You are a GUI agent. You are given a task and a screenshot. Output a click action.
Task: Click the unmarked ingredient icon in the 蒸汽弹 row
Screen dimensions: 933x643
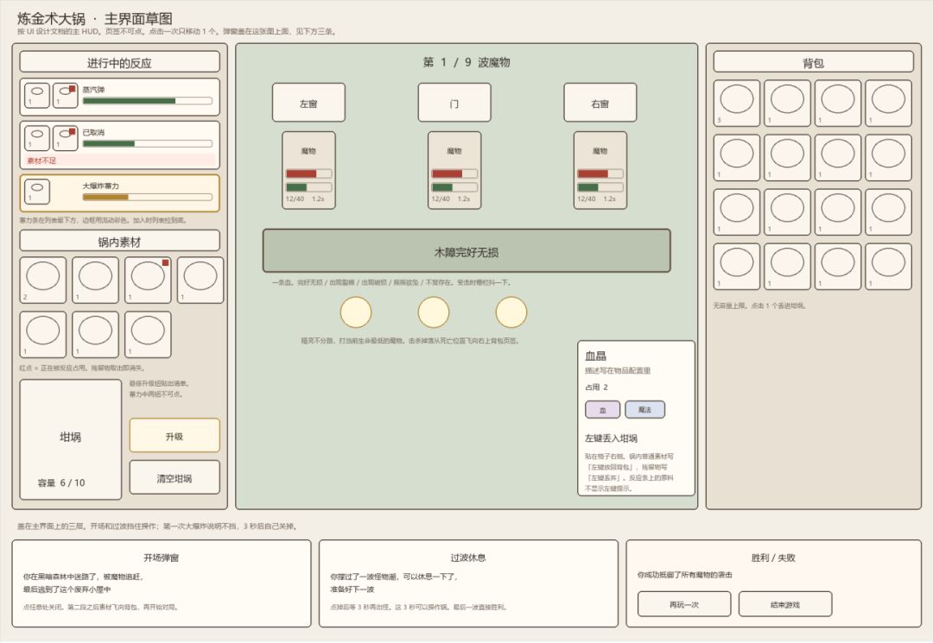37,96
